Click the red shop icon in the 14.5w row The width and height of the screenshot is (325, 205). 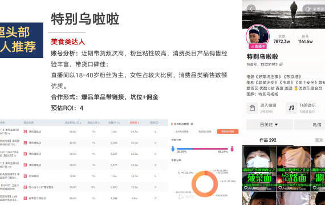click(25, 176)
